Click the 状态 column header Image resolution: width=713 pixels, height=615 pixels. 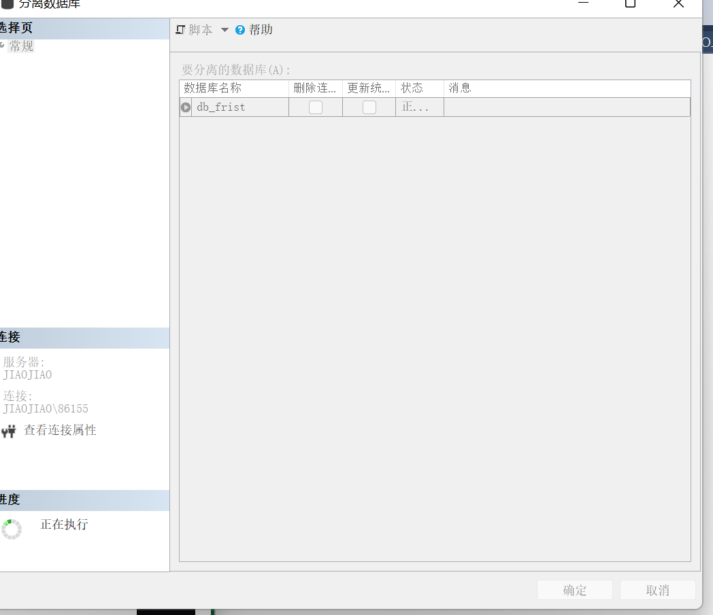tap(420, 88)
